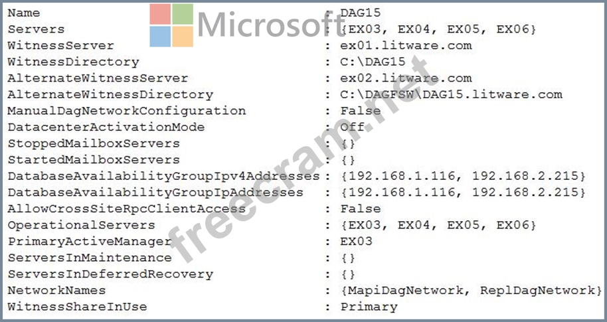Click the AlternateWitnessDirectory path value
Viewport: 607px width, 322px height.
point(452,94)
